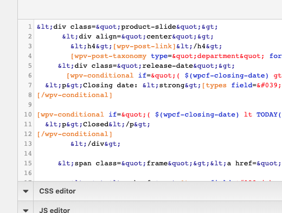282x213 pixels.
Task: Expand the JS editor section arrow
Action: tap(25, 210)
